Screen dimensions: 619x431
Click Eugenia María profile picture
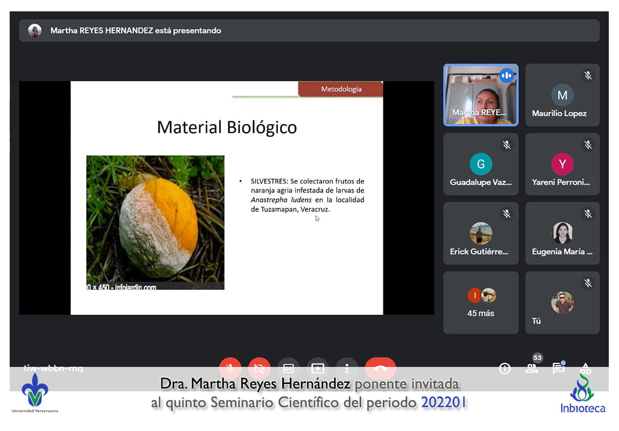(562, 233)
